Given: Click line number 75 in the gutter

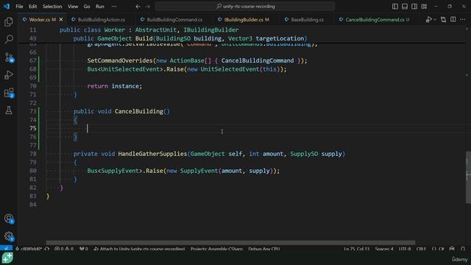Looking at the screenshot, I should point(32,128).
